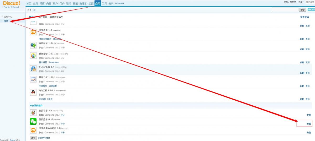
Task: Focus the search text box at top right
Action: [285, 10]
